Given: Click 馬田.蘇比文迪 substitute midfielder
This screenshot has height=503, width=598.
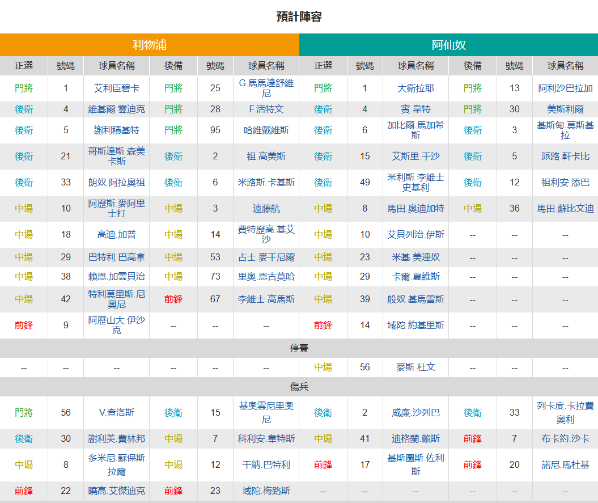Looking at the screenshot, I should [565, 208].
